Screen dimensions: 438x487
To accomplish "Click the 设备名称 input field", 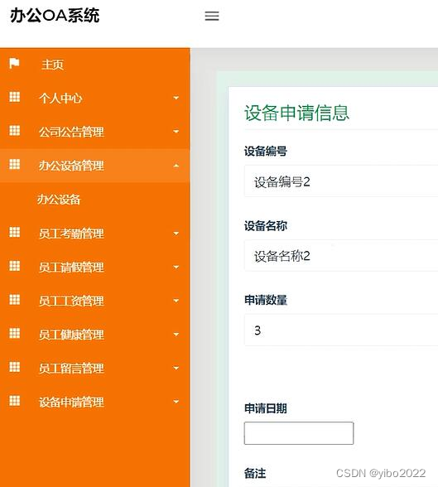I will pyautogui.click(x=341, y=256).
